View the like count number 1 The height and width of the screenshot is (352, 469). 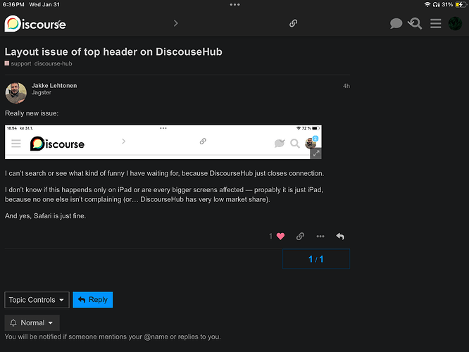pos(270,237)
